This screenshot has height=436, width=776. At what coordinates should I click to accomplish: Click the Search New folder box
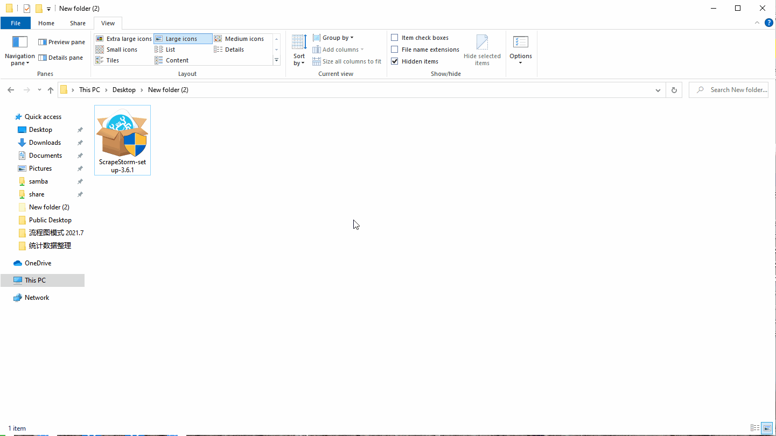(729, 90)
